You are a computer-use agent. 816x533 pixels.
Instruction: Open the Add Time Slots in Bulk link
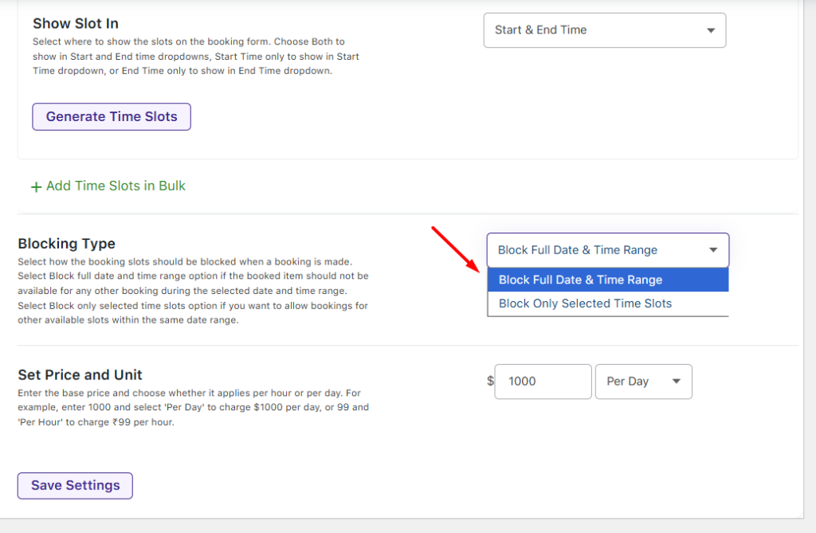[116, 186]
